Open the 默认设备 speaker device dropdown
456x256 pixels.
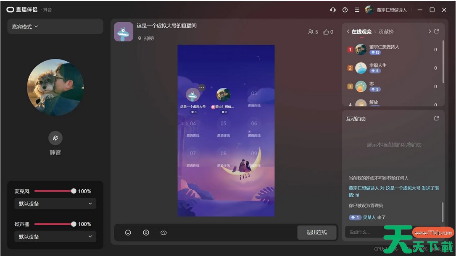(55, 236)
